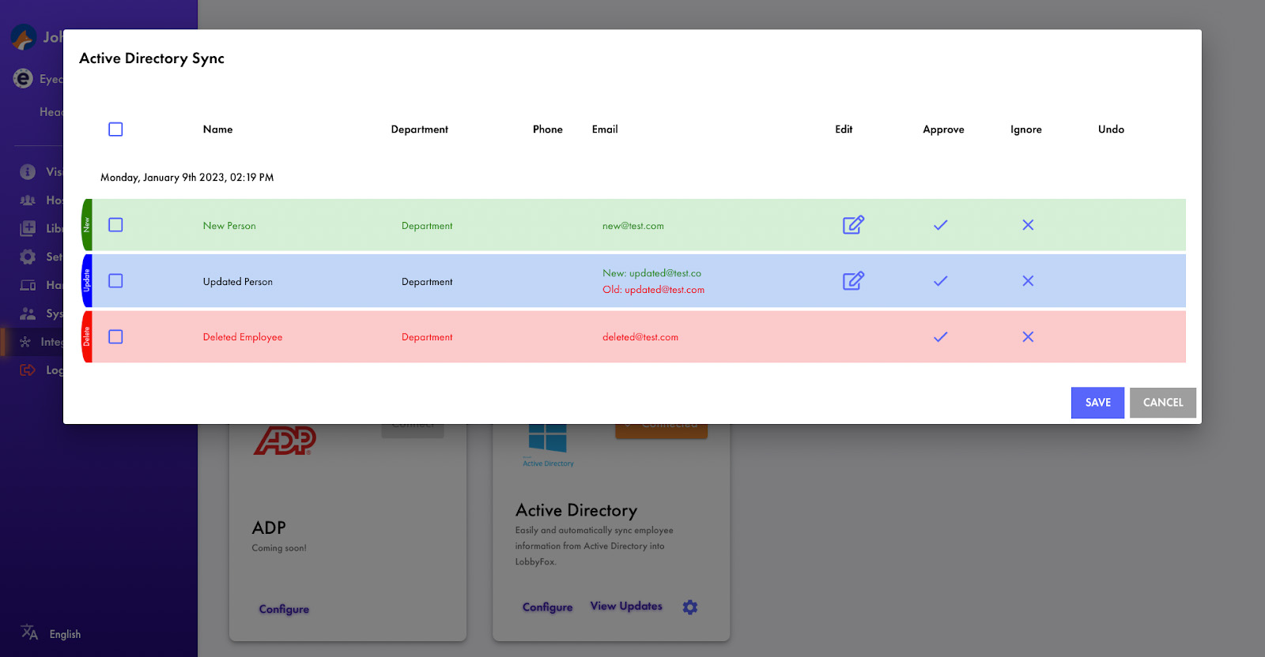Click the integrations icon in sidebar
This screenshot has height=657, width=1265.
click(25, 342)
